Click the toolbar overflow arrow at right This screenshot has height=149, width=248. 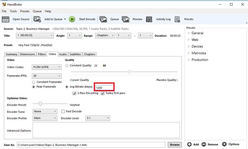246,23
